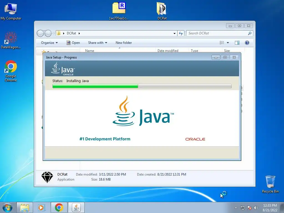Select the 1ac770ea1c archive on desktop
Screen dimensions: 284x213
(x=119, y=11)
